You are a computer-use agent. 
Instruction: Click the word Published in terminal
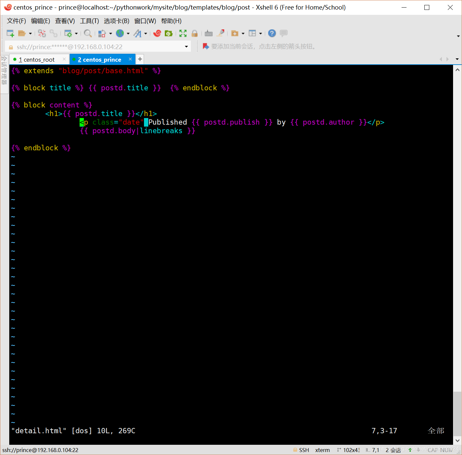click(168, 122)
